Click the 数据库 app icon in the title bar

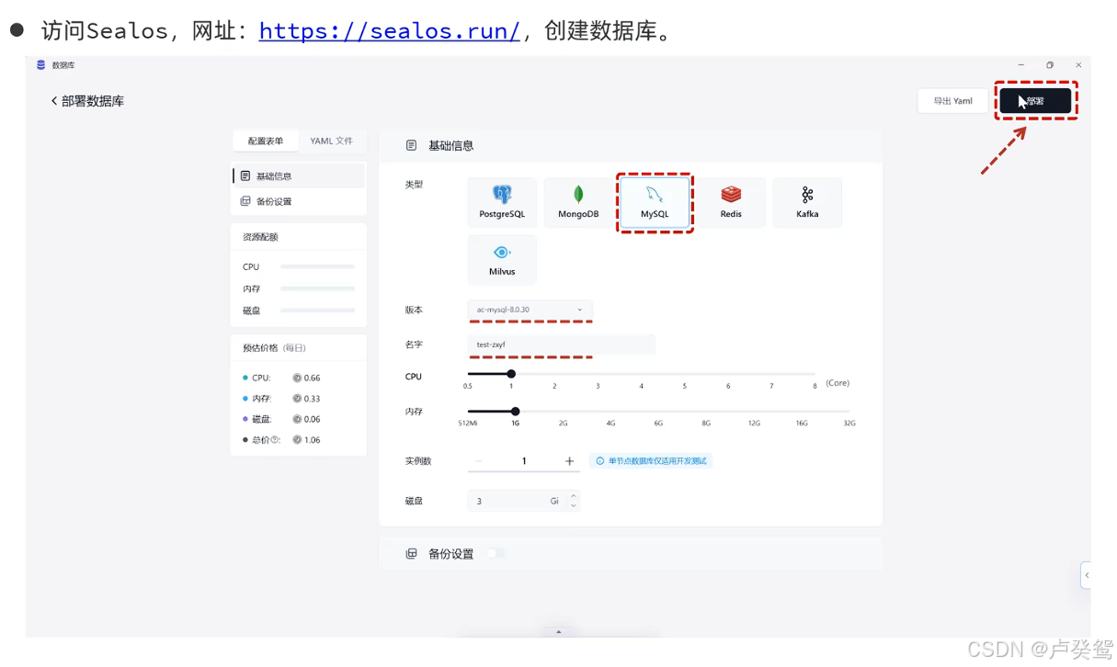(x=40, y=65)
